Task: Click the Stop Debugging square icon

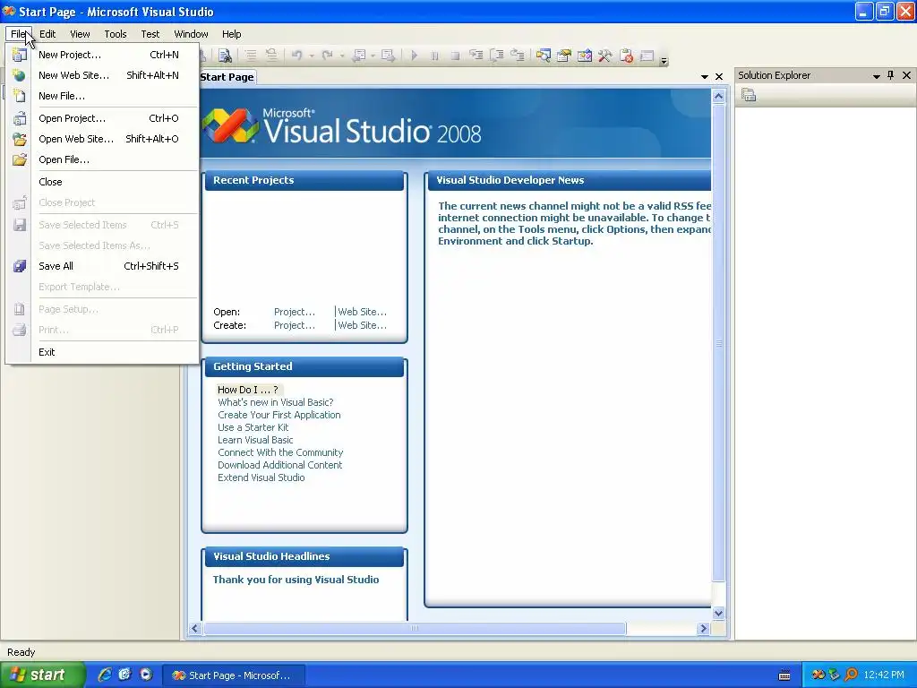Action: (x=455, y=56)
